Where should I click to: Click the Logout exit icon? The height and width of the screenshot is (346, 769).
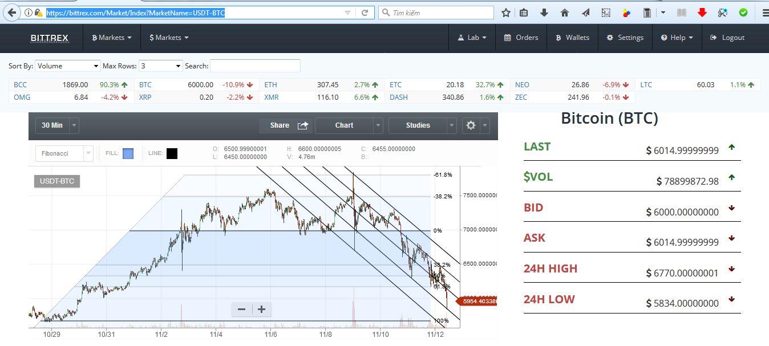pos(714,38)
